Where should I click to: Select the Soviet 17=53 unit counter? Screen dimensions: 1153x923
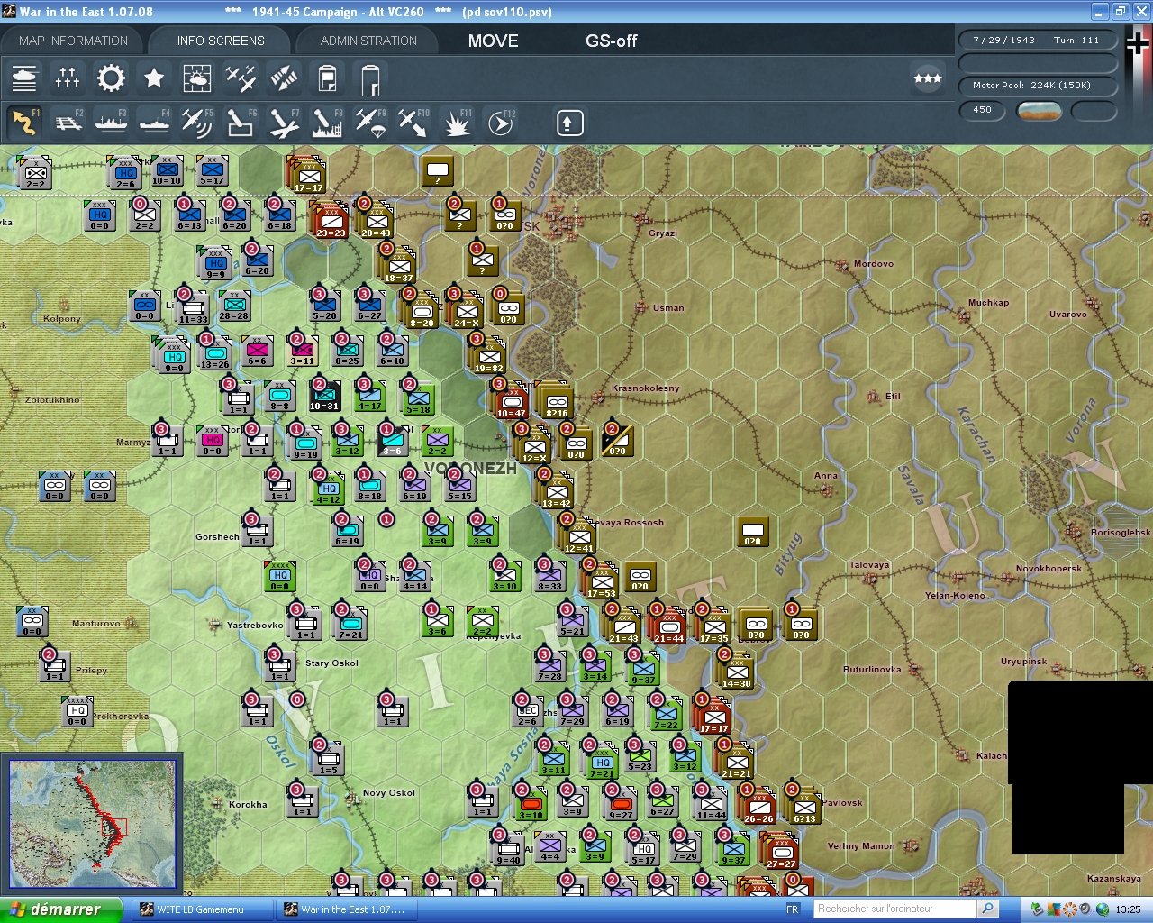pyautogui.click(x=601, y=582)
